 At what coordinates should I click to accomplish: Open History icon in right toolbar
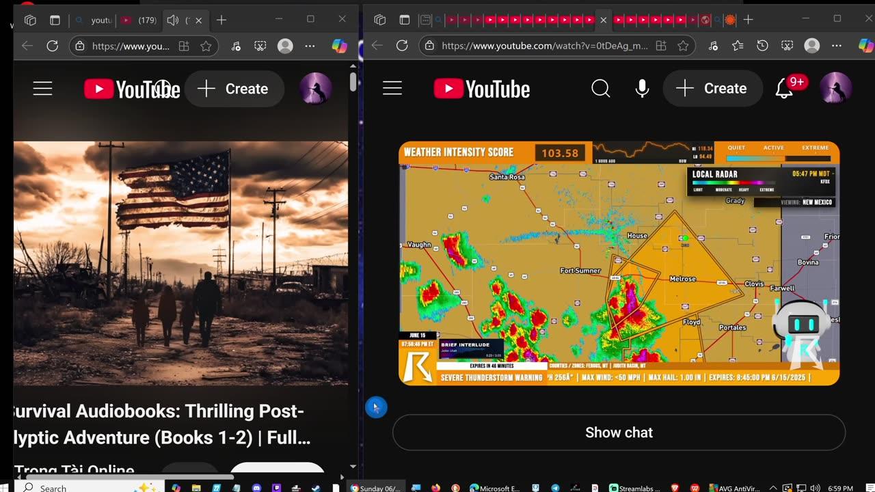point(763,46)
